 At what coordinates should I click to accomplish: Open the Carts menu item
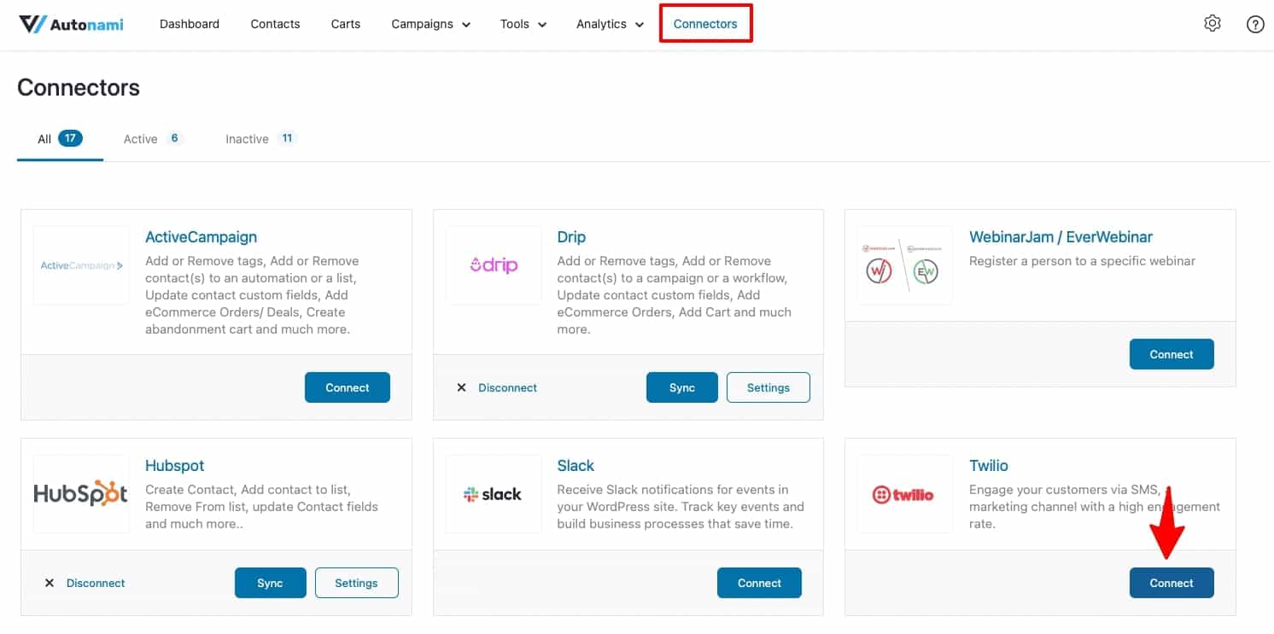[346, 24]
